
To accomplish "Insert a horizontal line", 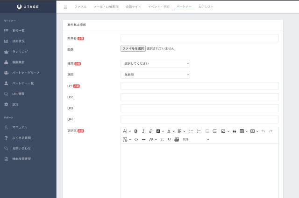I will point(143,139).
